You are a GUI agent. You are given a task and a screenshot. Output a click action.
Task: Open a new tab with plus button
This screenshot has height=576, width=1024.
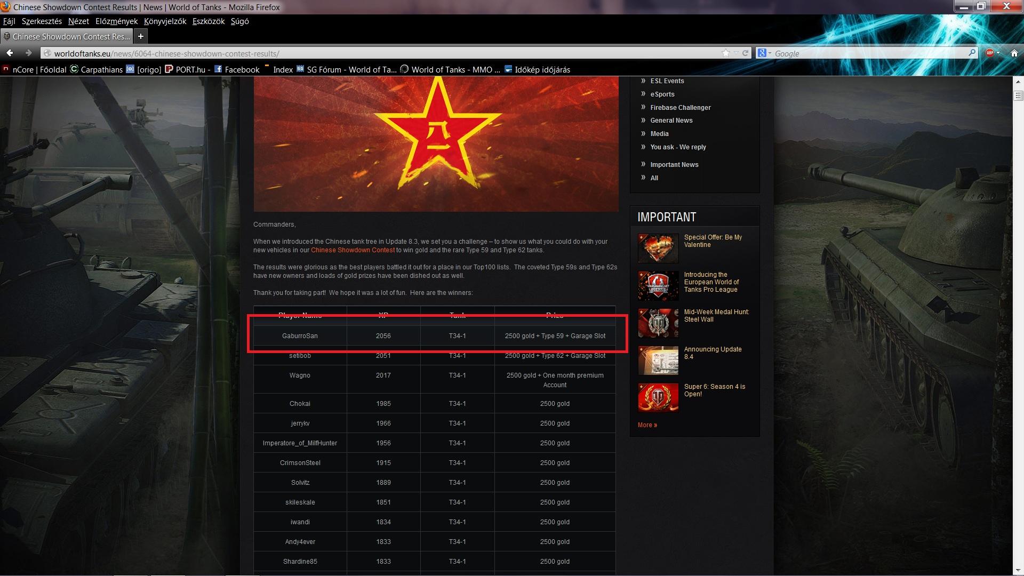141,36
